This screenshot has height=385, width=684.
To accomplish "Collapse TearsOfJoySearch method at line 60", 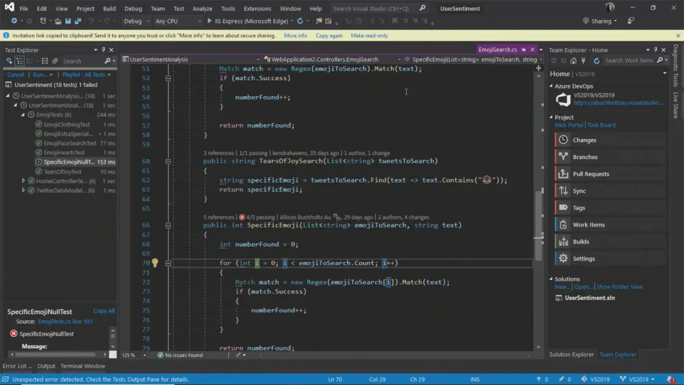I will (168, 161).
